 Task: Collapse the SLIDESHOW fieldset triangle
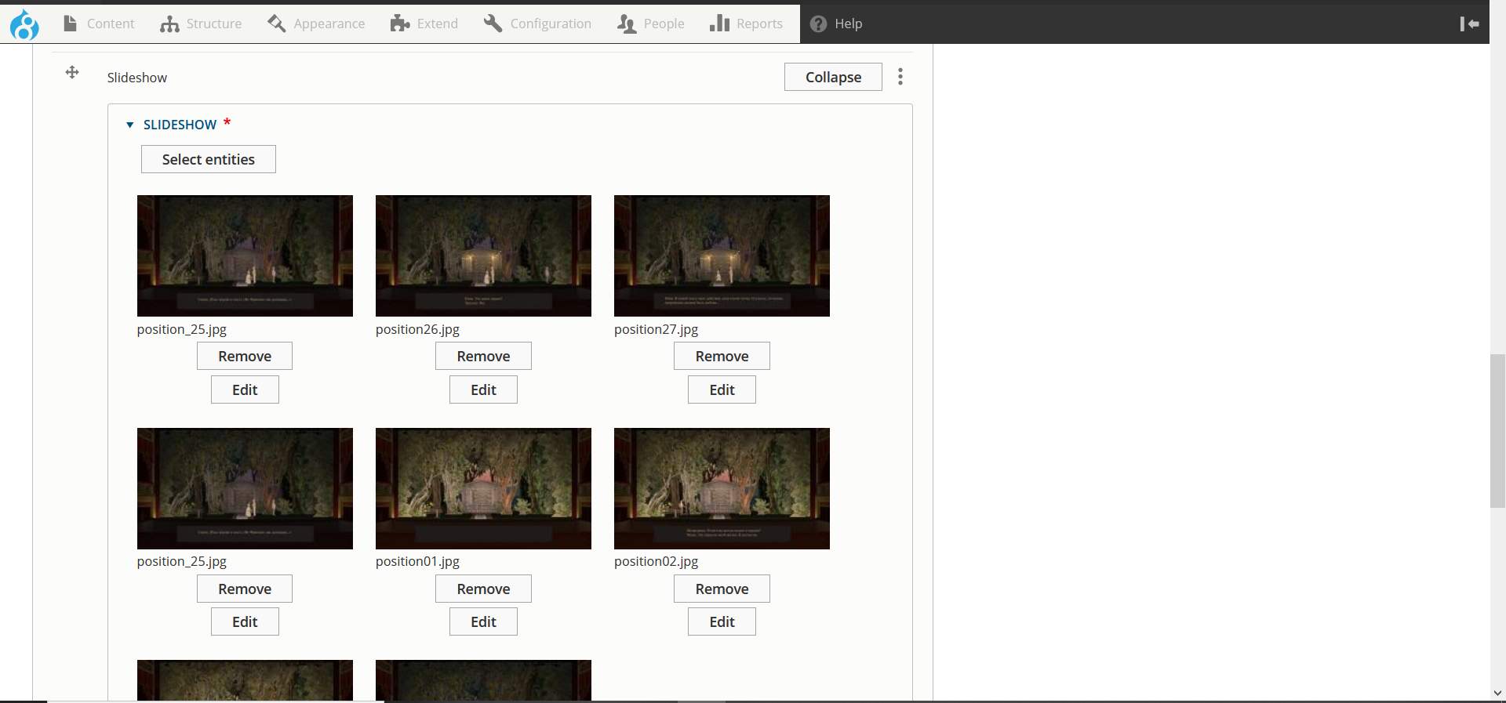coord(130,125)
